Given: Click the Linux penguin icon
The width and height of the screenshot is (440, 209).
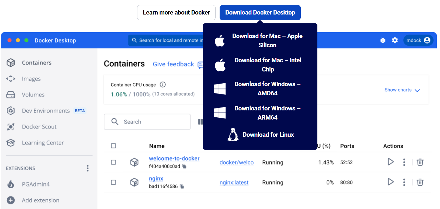Looking at the screenshot, I should tap(233, 135).
